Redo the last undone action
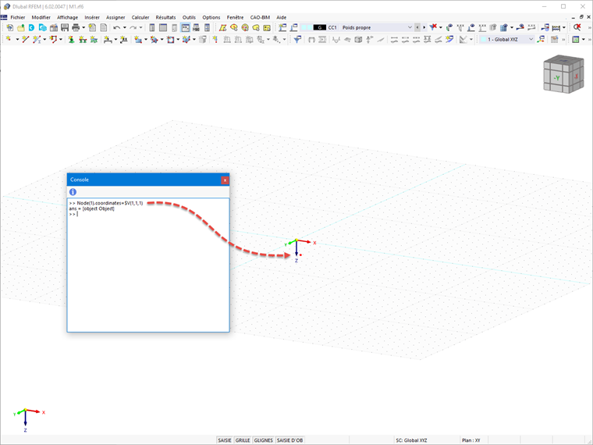This screenshot has height=445, width=593. (x=133, y=27)
